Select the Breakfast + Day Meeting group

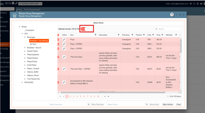(x=39, y=41)
